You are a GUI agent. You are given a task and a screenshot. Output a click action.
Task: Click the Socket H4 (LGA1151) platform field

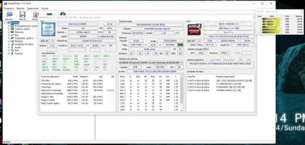92,41
